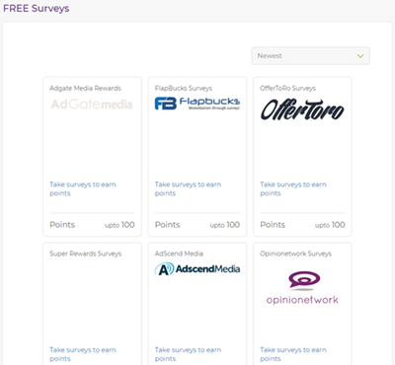Click the AdGatemedia logo
The image size is (395, 365).
pyautogui.click(x=92, y=105)
